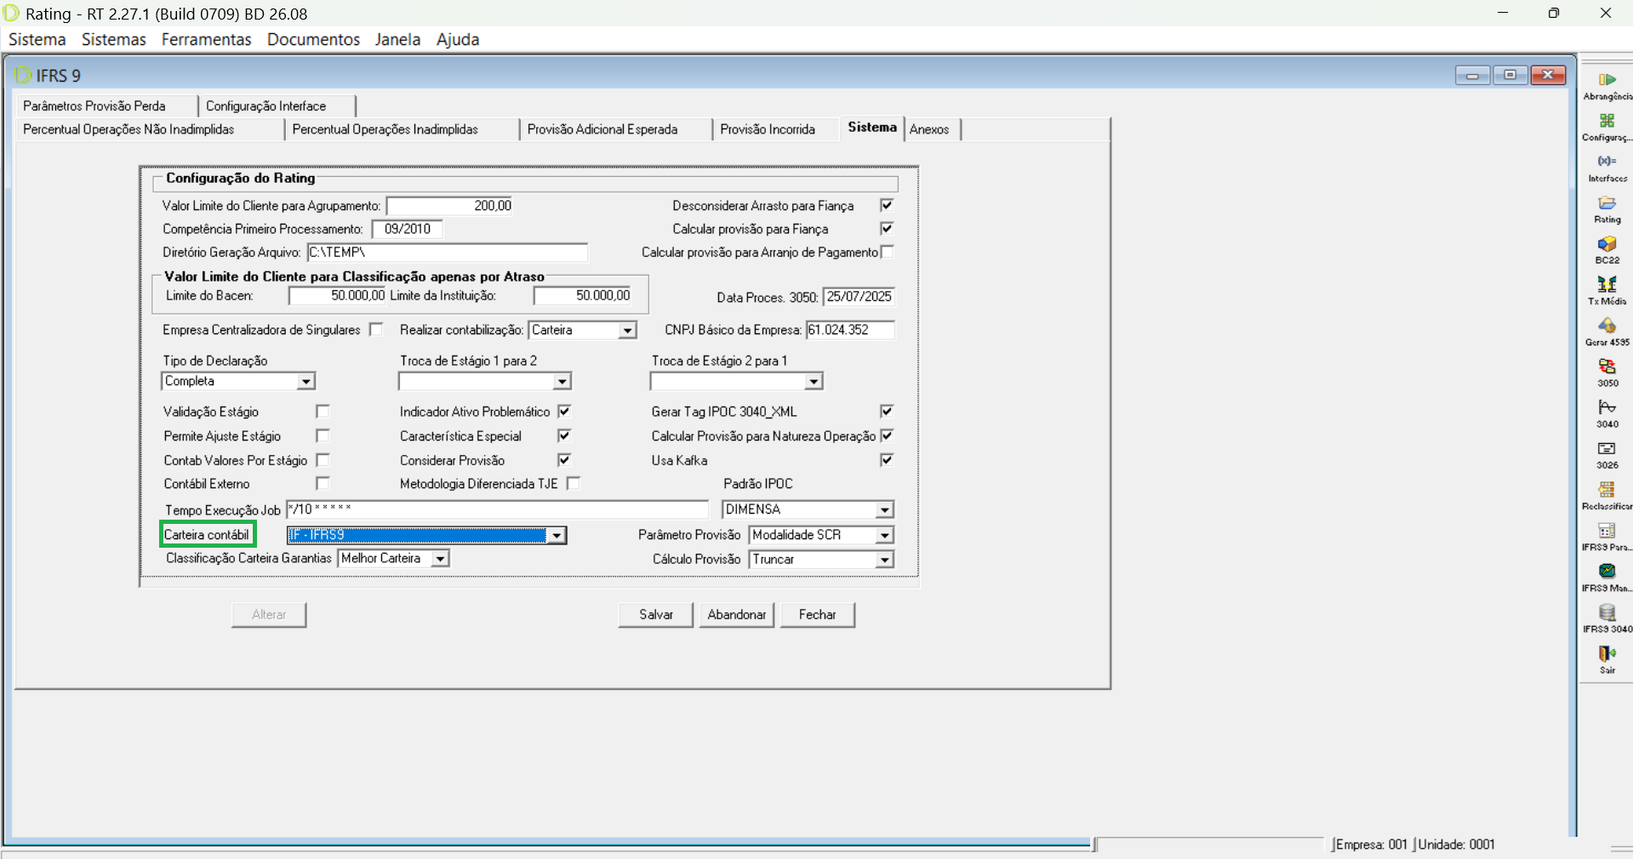
Task: Open the 3050 sidebar icon
Action: click(1607, 367)
